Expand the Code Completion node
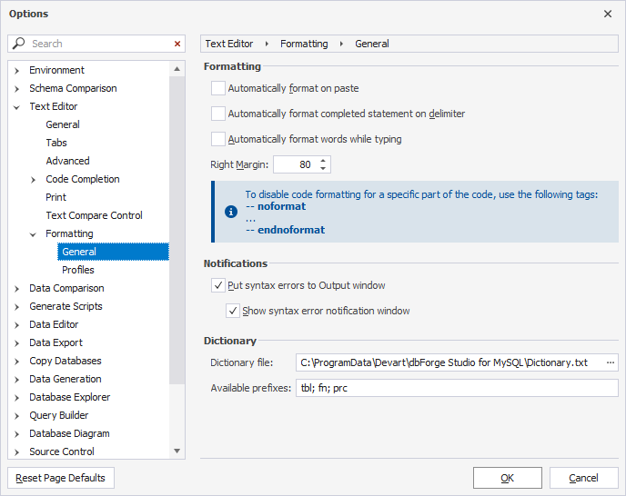This screenshot has height=496, width=626. click(x=34, y=180)
